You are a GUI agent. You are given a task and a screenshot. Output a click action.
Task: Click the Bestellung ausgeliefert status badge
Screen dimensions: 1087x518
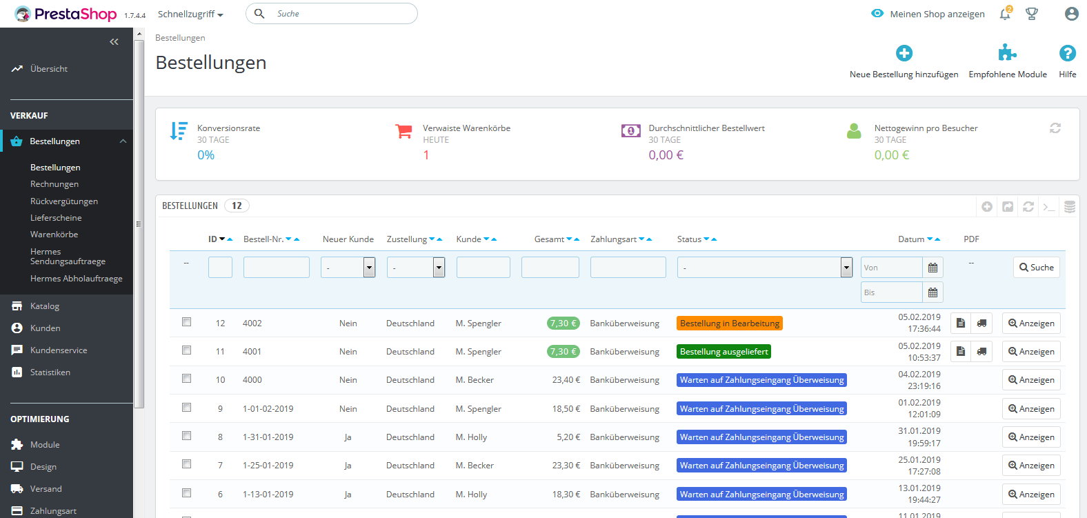click(x=724, y=352)
